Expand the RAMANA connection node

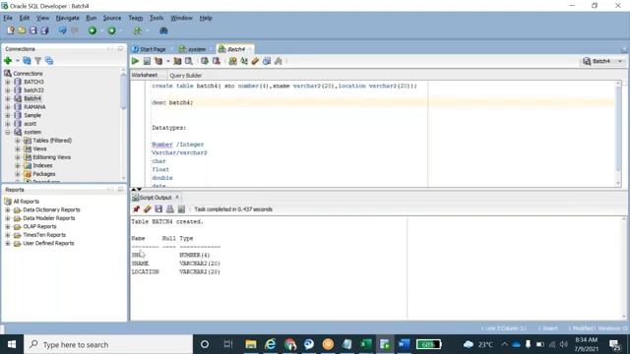coord(7,107)
